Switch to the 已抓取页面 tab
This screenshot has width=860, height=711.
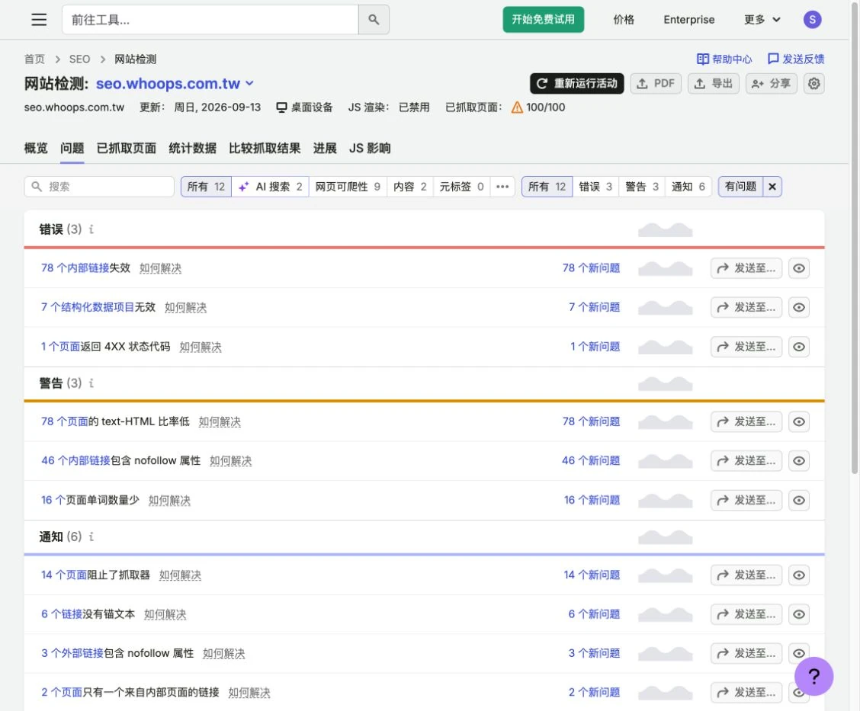(126, 148)
